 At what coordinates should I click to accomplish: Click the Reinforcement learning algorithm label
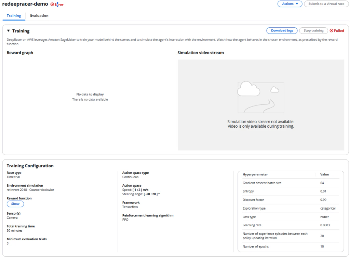[148, 216]
